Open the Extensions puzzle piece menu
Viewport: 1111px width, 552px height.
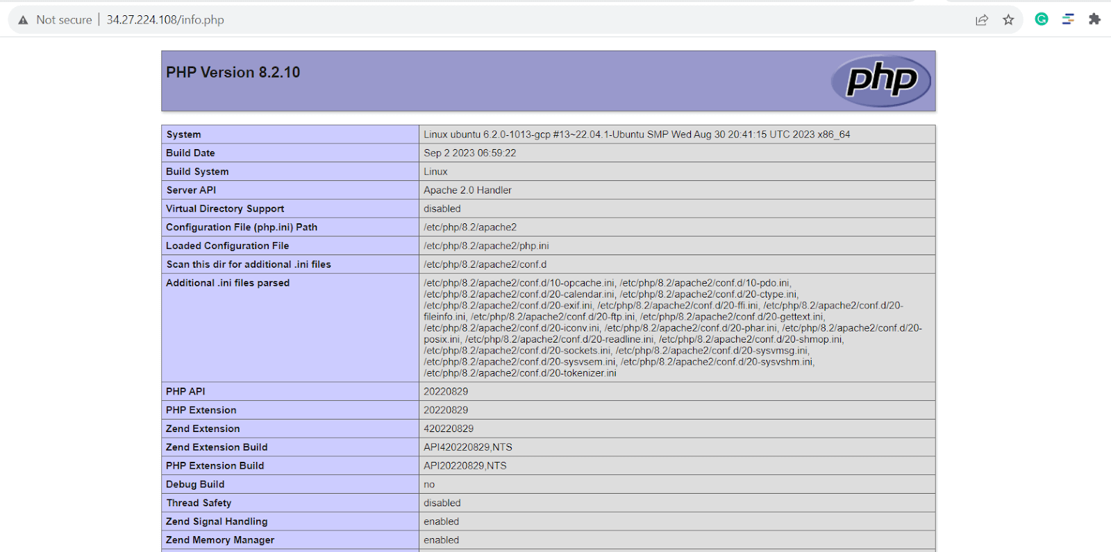coord(1094,19)
